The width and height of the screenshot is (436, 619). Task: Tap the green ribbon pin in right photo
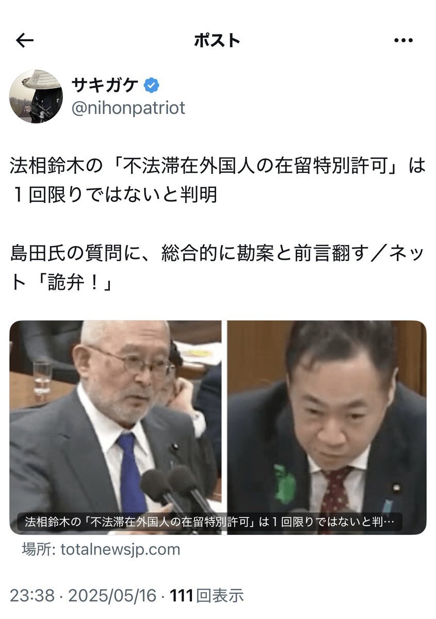pyautogui.click(x=285, y=484)
